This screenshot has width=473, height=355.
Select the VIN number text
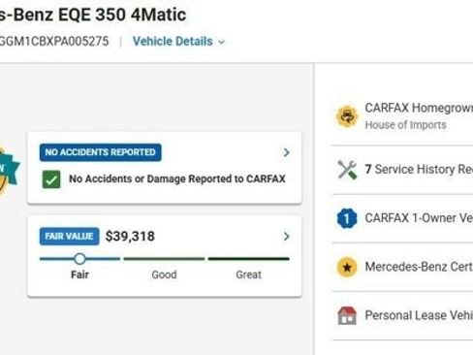(54, 42)
